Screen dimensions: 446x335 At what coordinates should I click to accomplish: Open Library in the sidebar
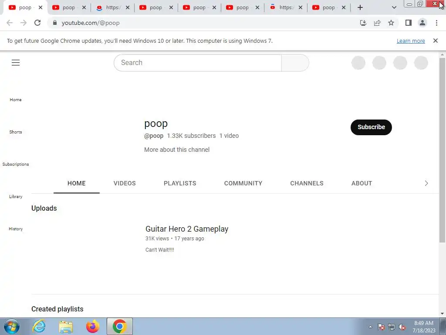16,197
